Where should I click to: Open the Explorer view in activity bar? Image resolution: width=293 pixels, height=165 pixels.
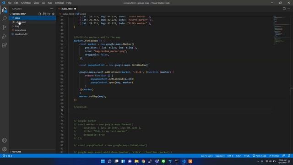pos(4,10)
